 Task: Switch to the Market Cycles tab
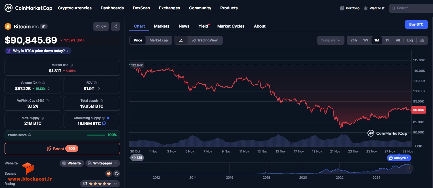pyautogui.click(x=231, y=26)
